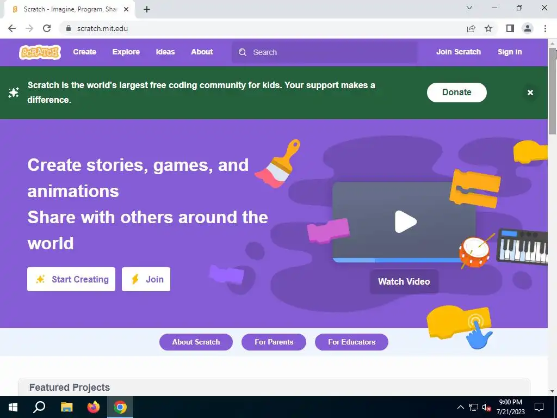557x418 pixels.
Task: Click the Featured Projects heading
Action: [x=70, y=388]
